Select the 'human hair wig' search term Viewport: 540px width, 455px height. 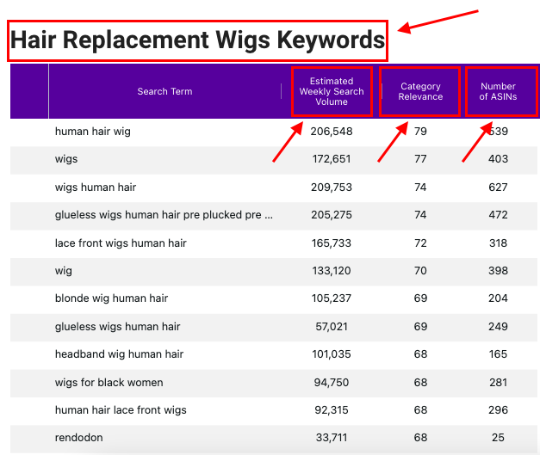click(93, 132)
